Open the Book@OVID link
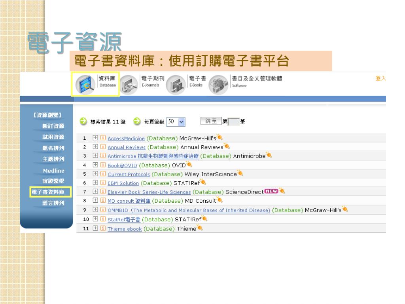Screen dimensions: 405x304 tap(122, 165)
